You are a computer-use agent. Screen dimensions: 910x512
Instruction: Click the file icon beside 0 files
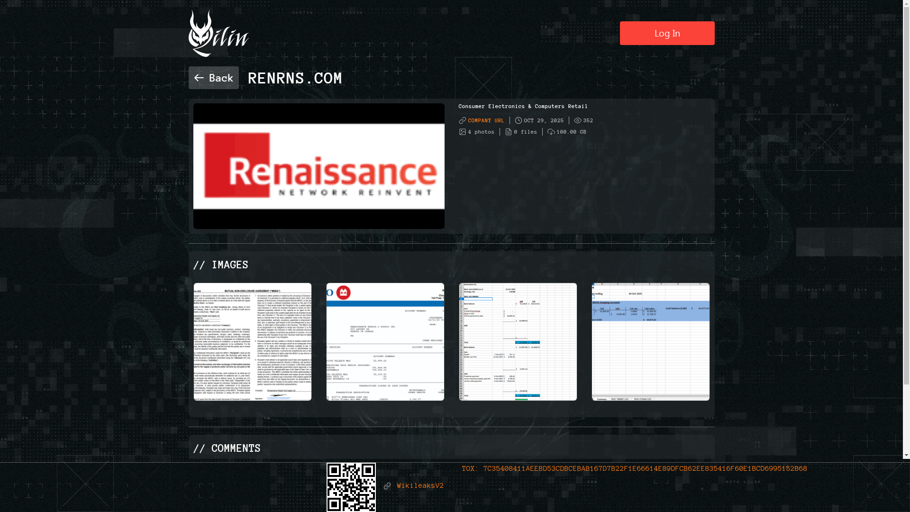click(509, 132)
